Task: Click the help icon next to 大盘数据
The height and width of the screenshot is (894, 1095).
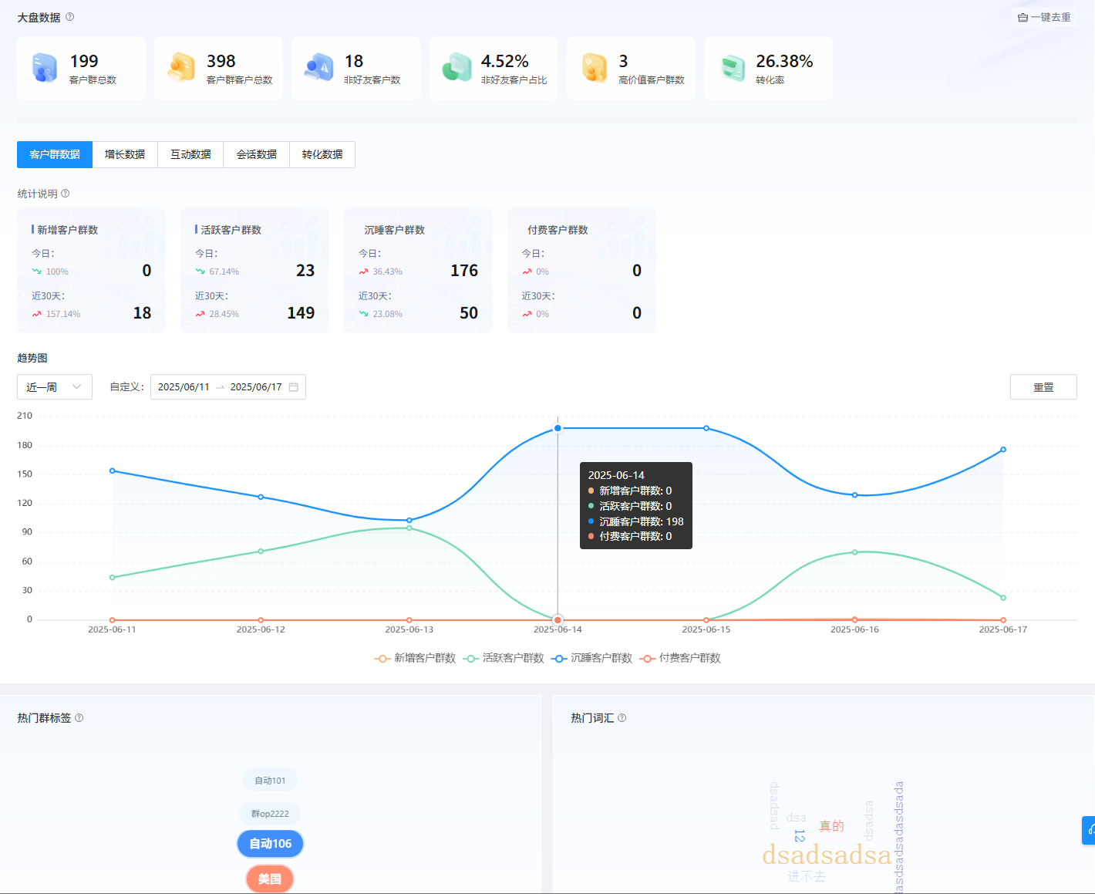Action: tap(69, 17)
